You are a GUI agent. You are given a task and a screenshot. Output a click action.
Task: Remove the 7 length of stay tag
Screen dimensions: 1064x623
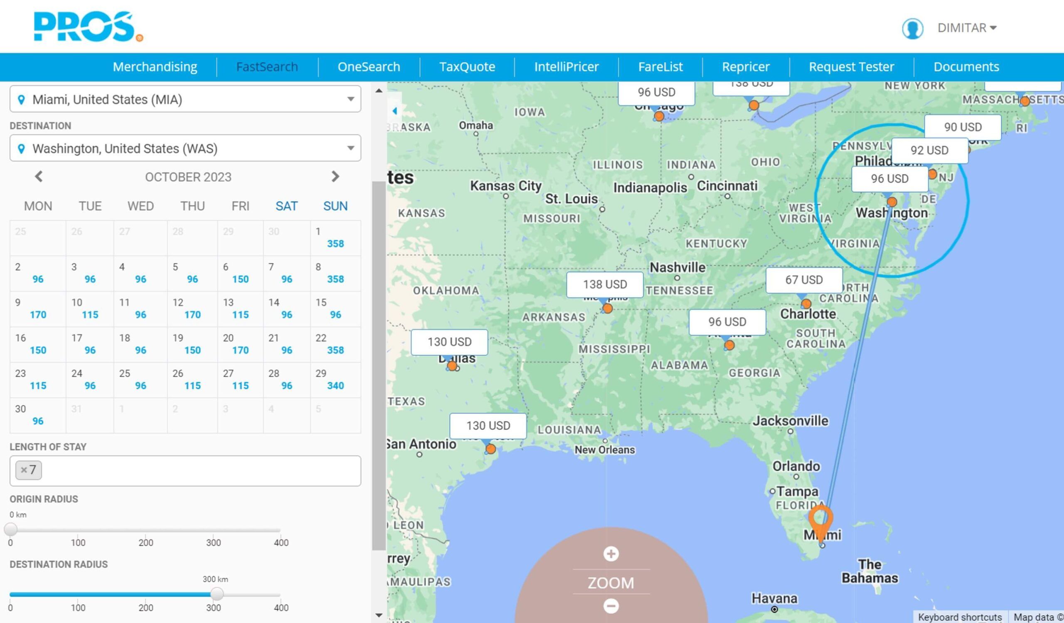[x=24, y=470]
